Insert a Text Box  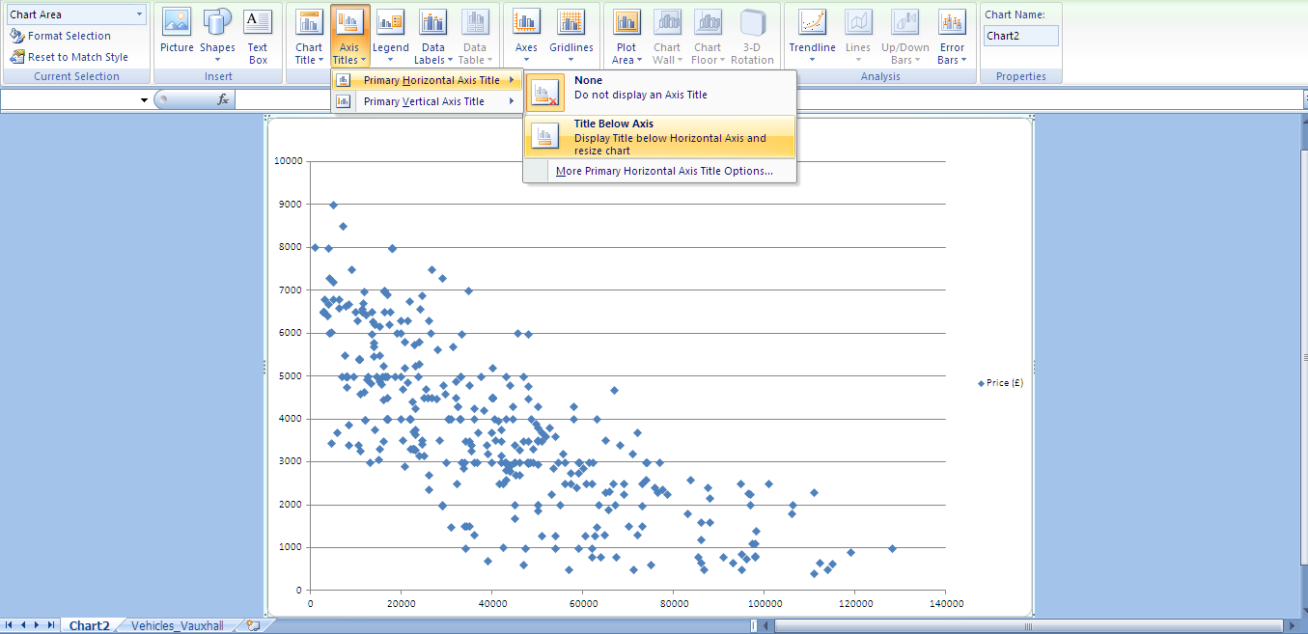(x=258, y=33)
